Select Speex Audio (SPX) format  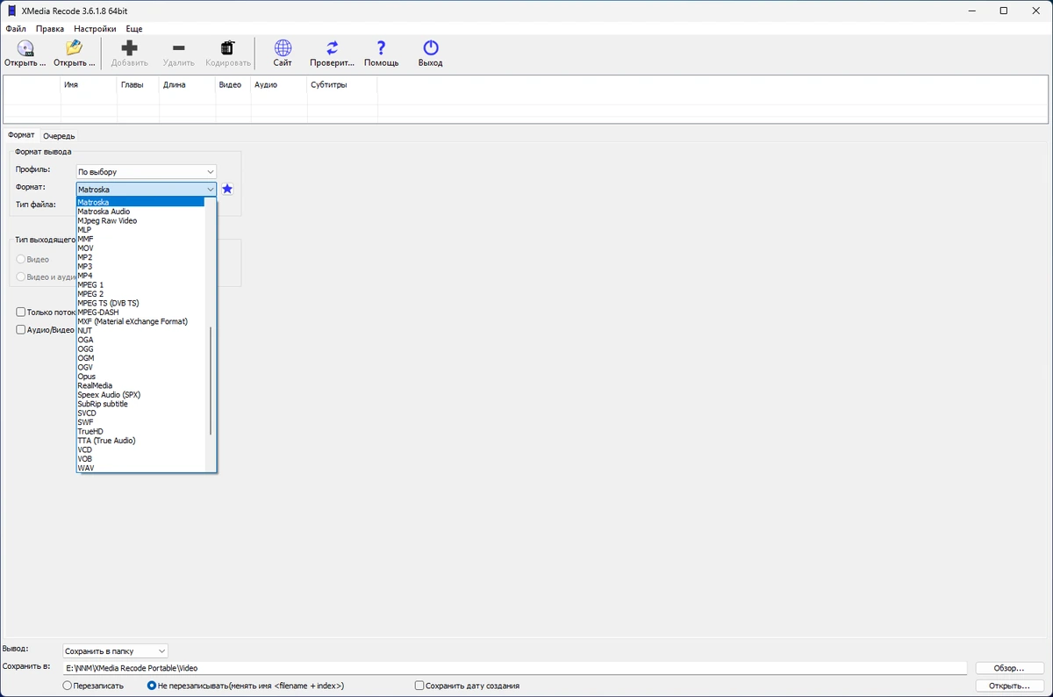click(x=140, y=395)
